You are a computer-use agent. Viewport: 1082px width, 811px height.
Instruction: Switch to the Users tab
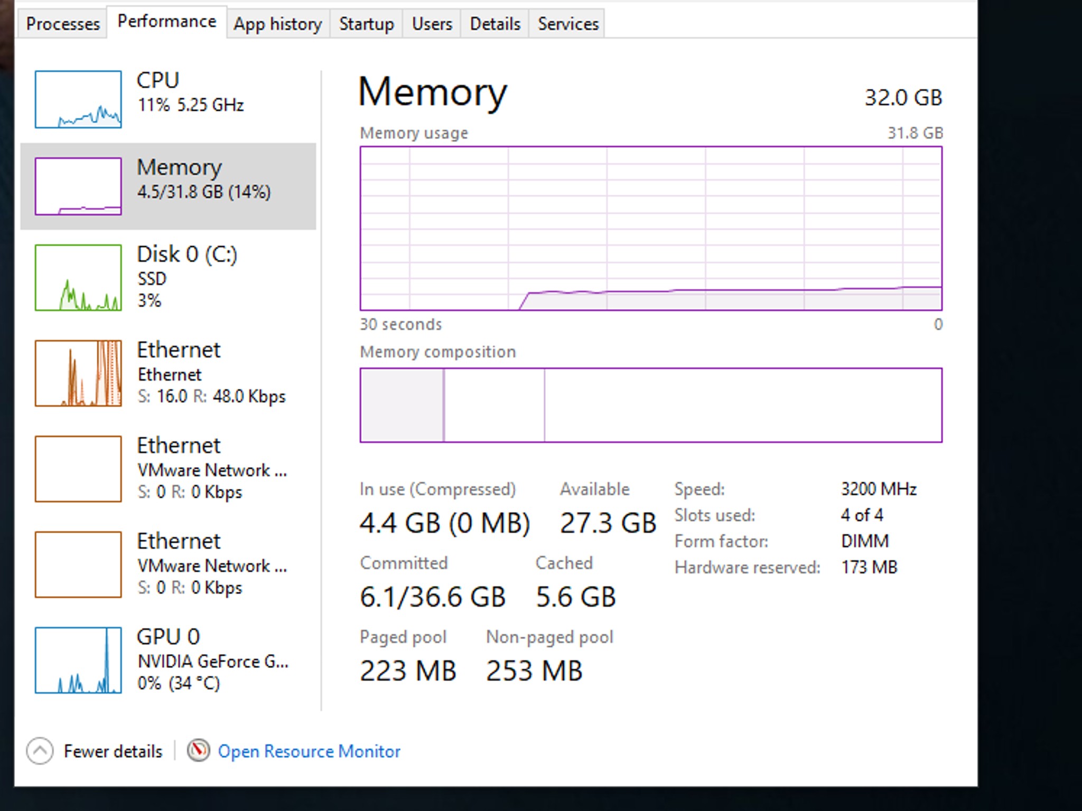point(432,24)
